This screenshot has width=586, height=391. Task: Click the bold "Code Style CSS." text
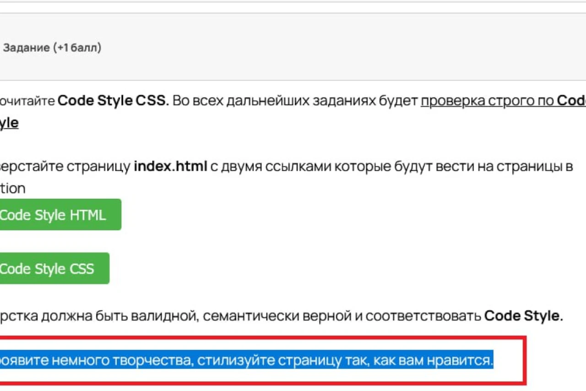click(x=113, y=101)
